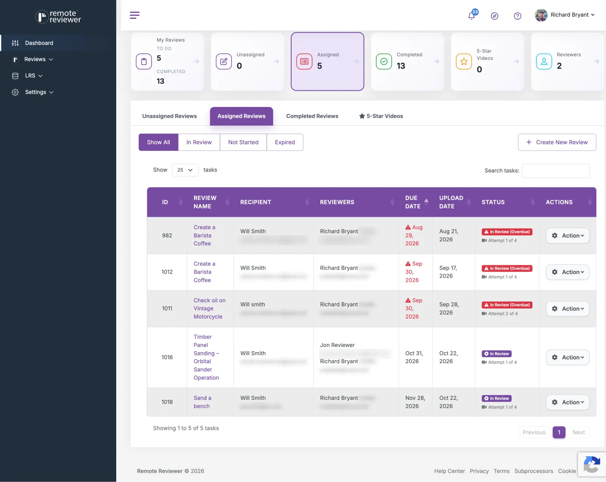Switch to Unassigned Reviews tab
Viewport: 606px width, 482px height.
point(169,116)
